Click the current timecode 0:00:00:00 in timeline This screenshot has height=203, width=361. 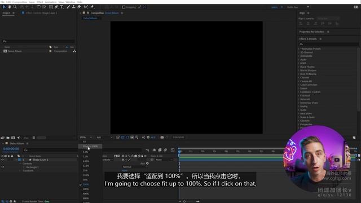(11, 149)
